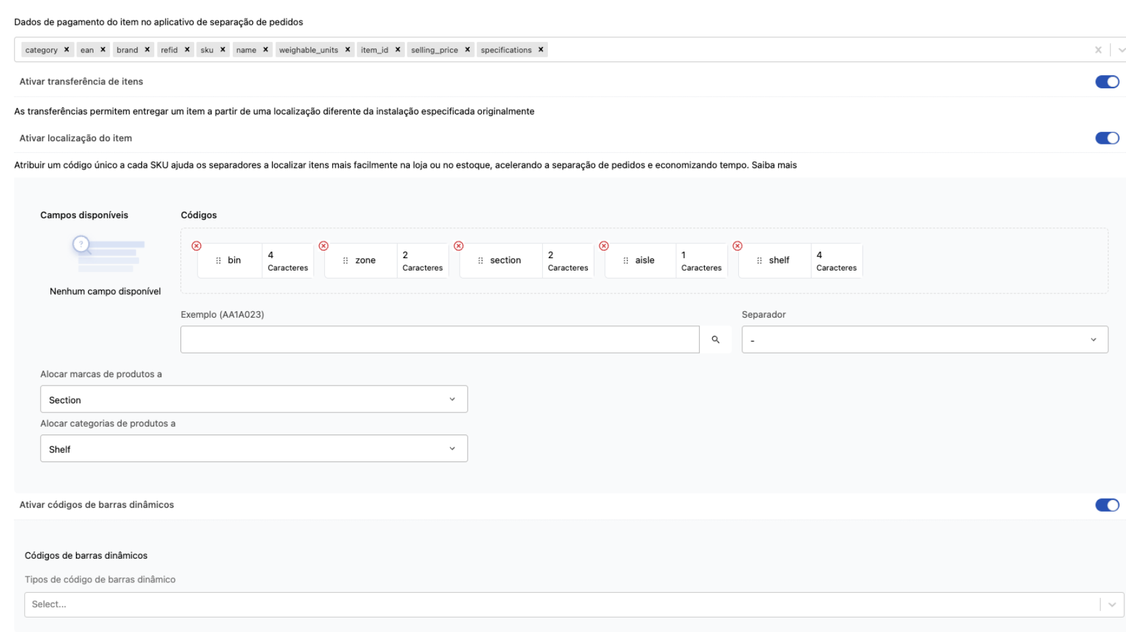
Task: Remove the "sku" tag chip
Action: pyautogui.click(x=222, y=49)
